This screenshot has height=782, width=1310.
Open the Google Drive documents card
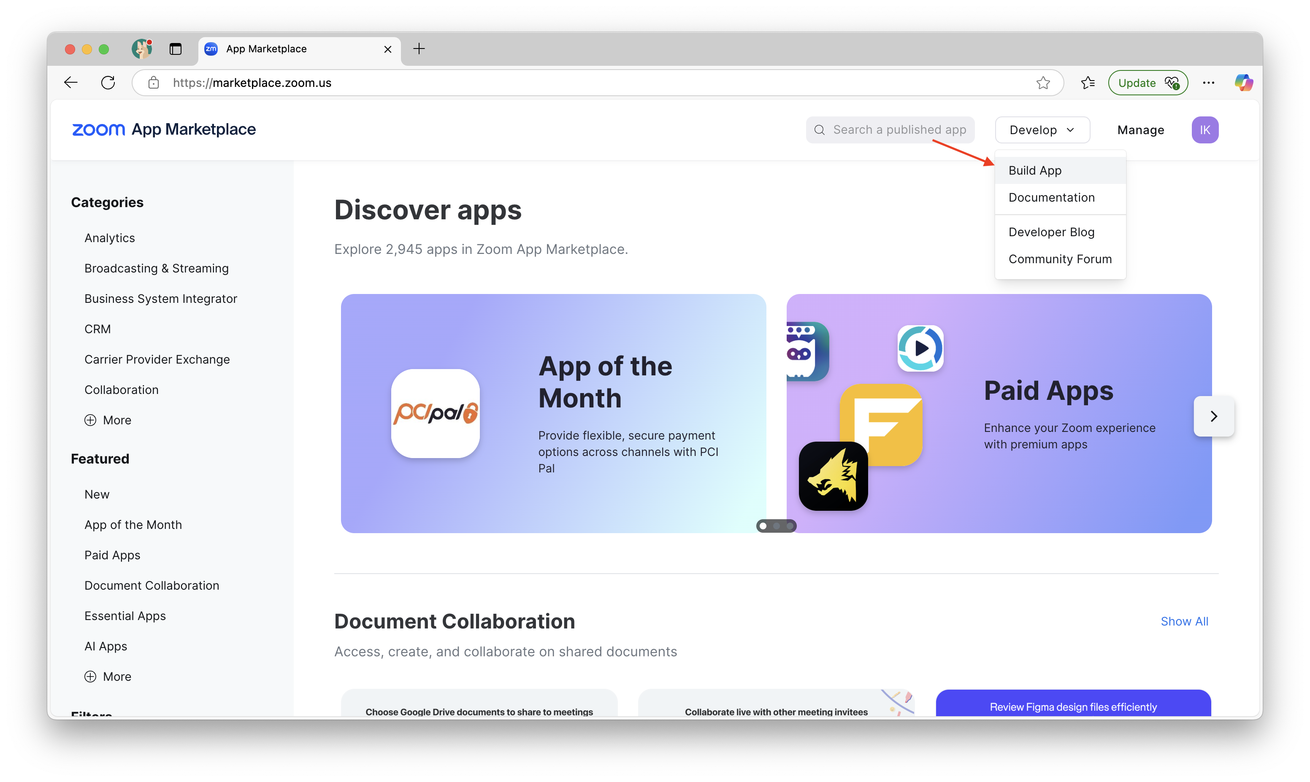click(479, 703)
